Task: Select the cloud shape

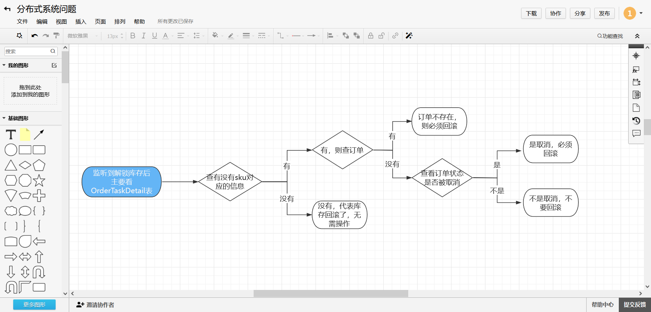Action: click(11, 211)
